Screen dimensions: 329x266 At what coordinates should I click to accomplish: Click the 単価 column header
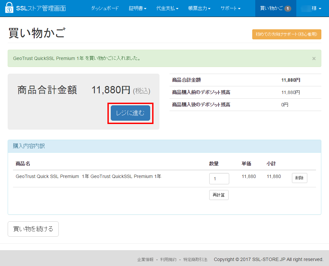pyautogui.click(x=246, y=163)
